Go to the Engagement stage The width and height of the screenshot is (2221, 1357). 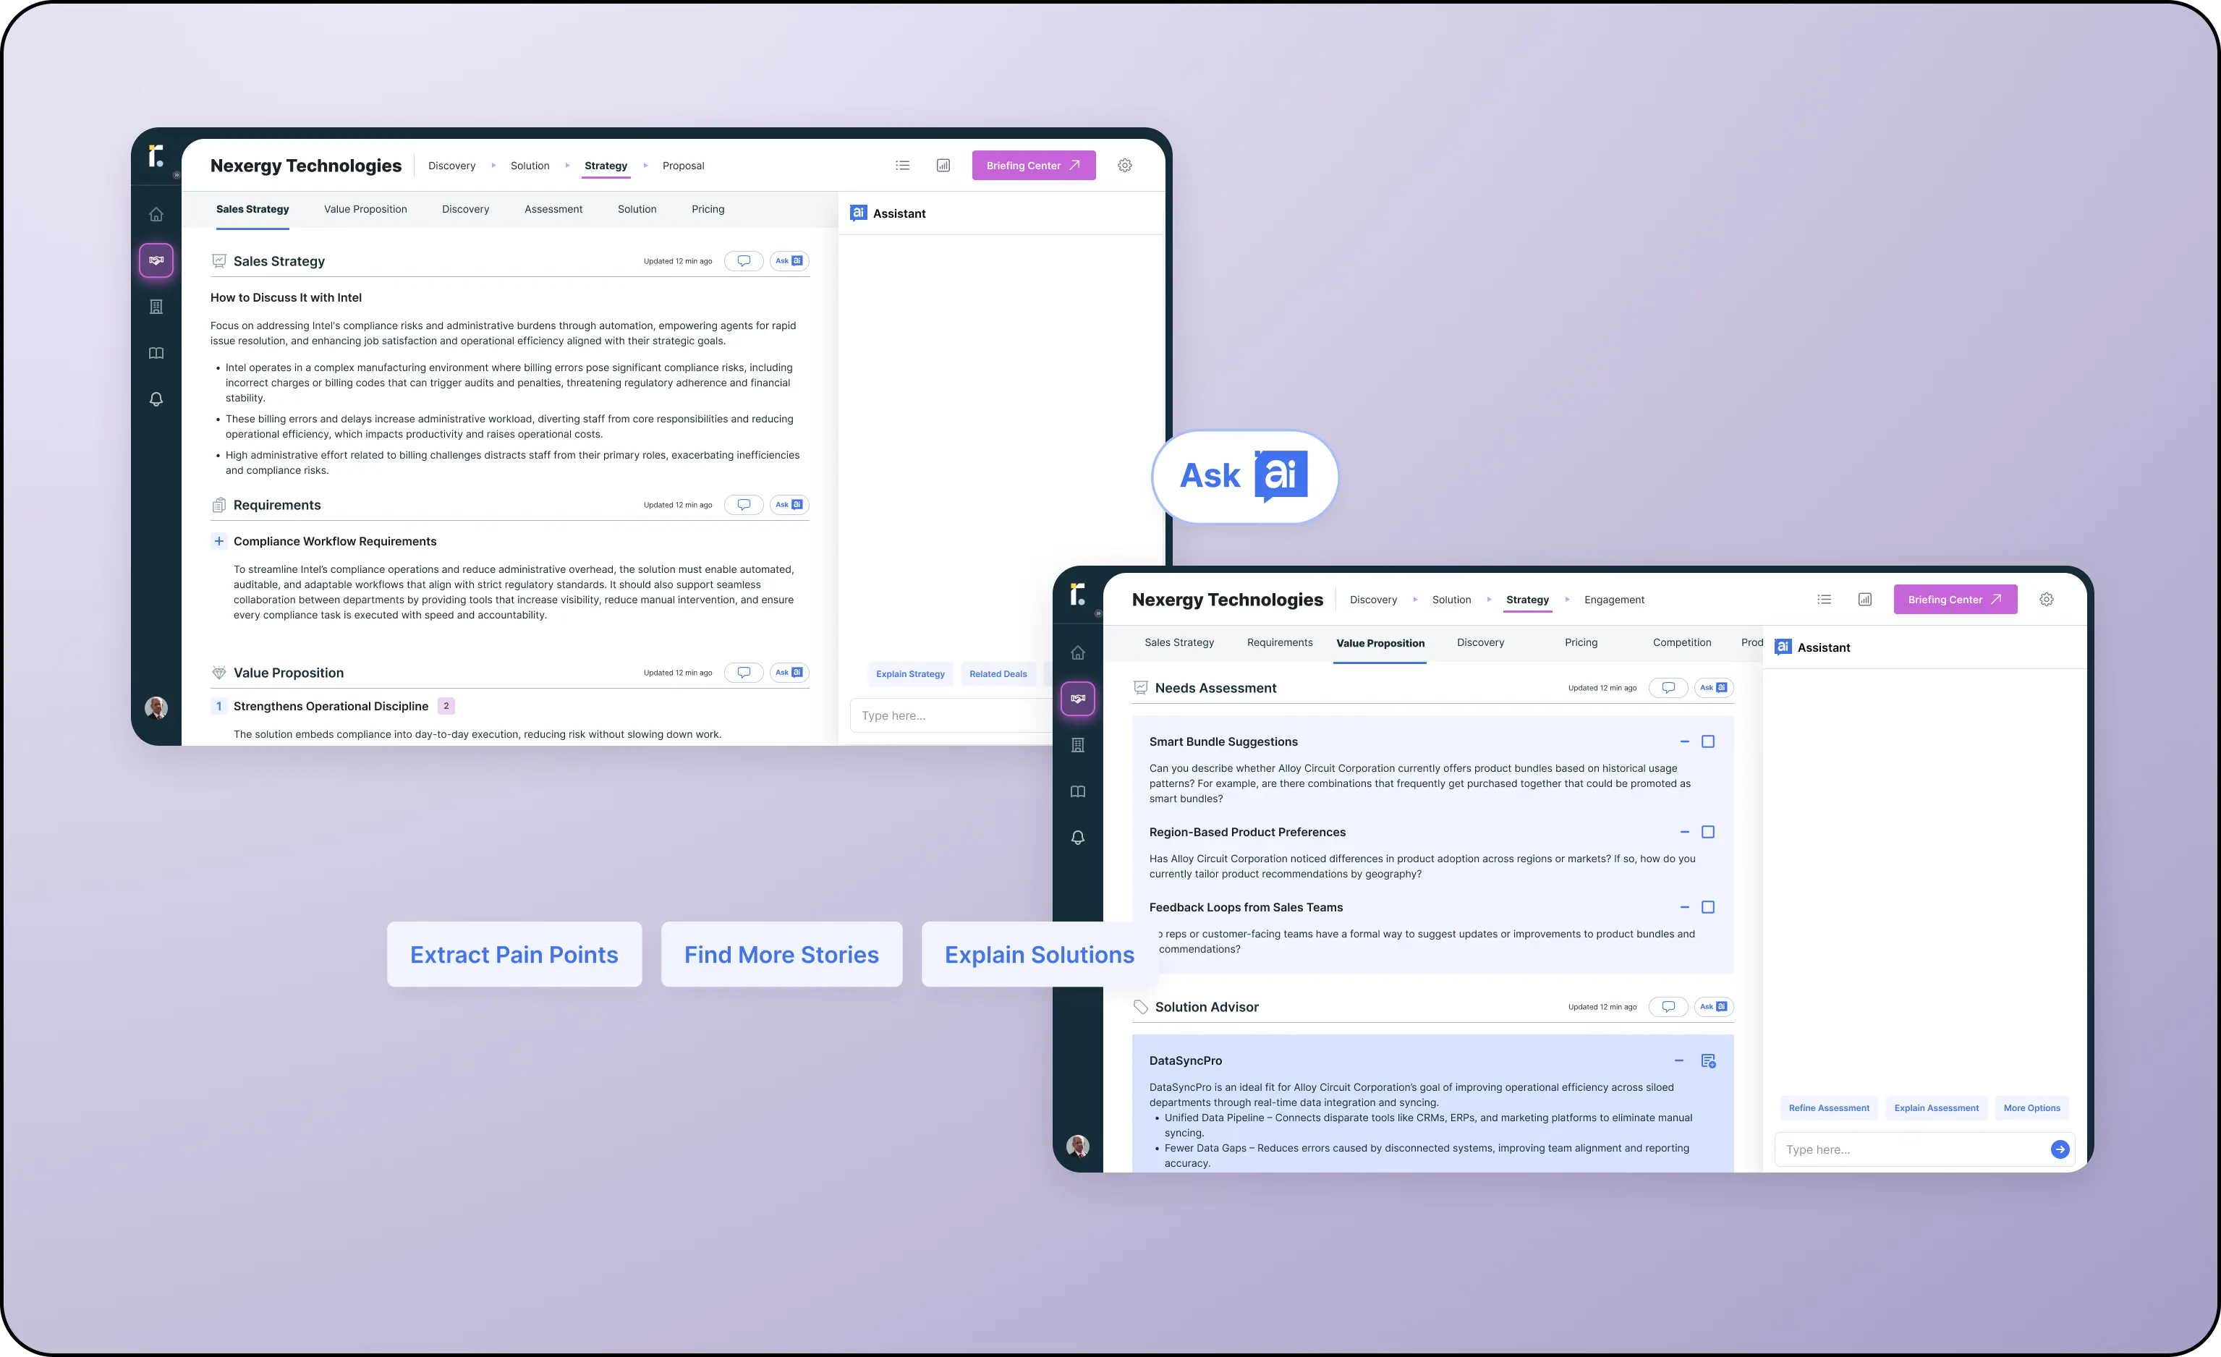1614,600
